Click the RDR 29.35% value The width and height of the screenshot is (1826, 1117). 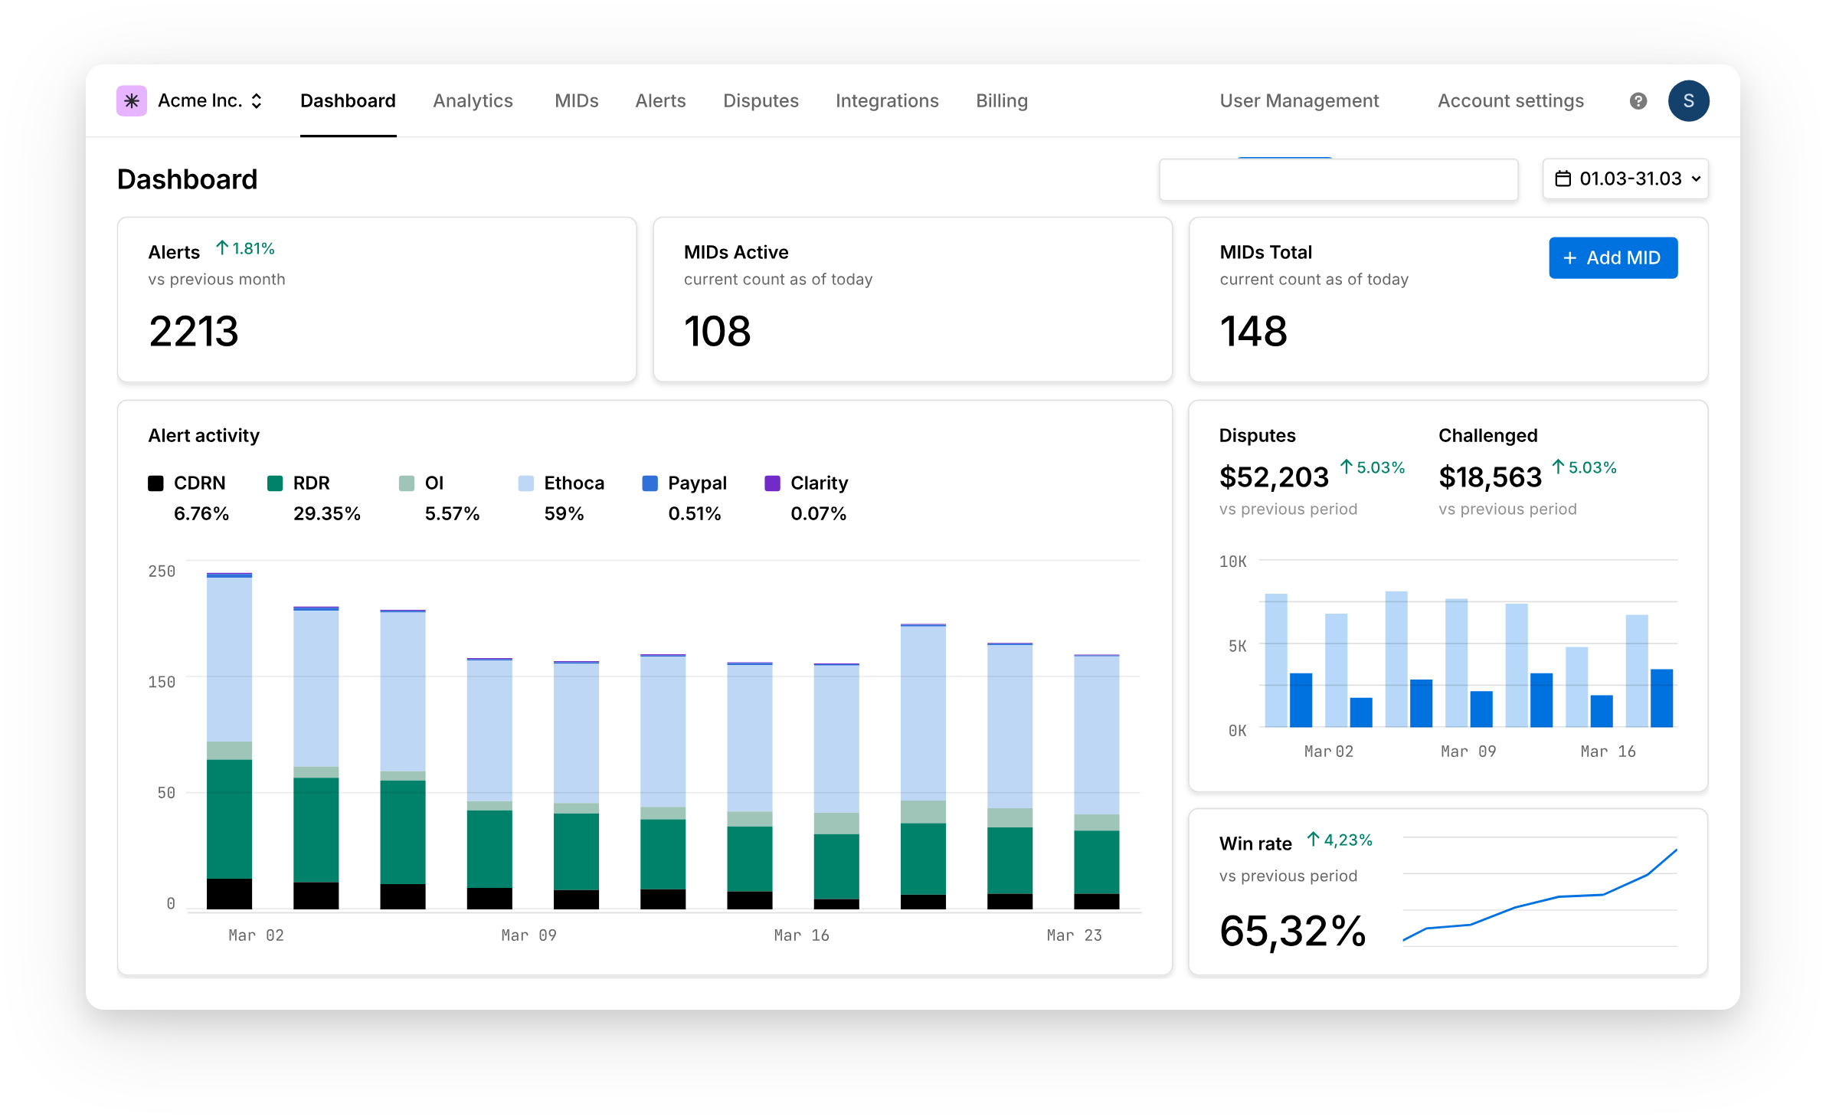click(327, 514)
